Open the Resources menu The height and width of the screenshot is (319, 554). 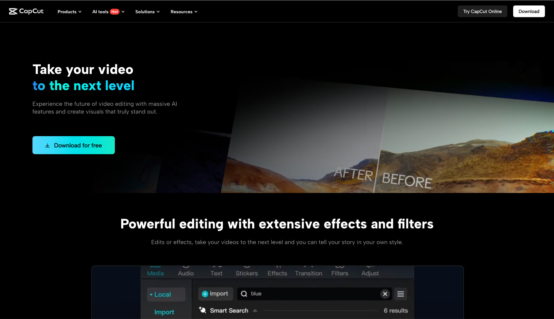coord(184,12)
